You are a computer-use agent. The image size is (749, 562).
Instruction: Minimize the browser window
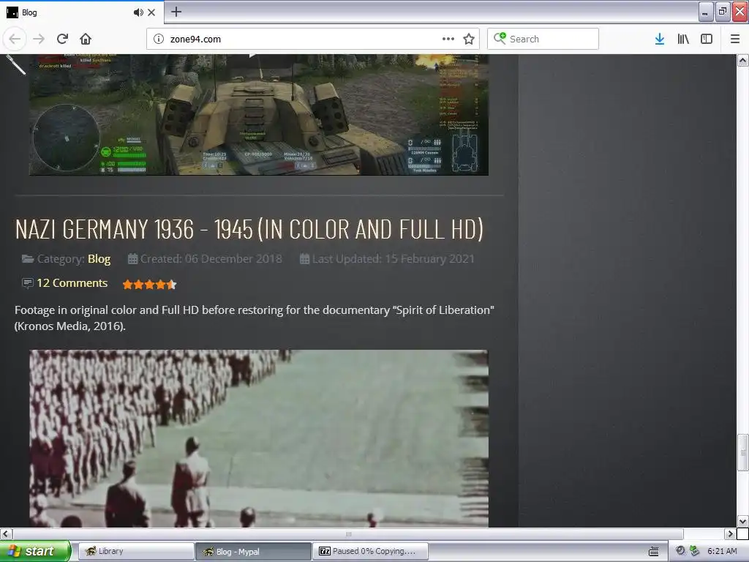tap(706, 12)
